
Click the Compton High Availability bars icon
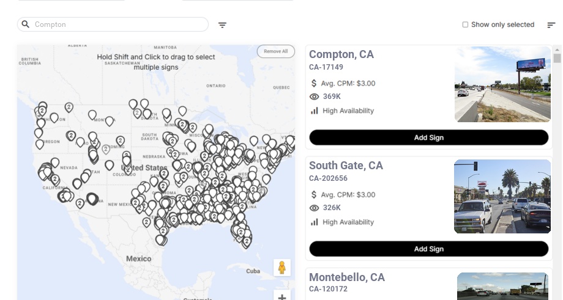coord(315,111)
